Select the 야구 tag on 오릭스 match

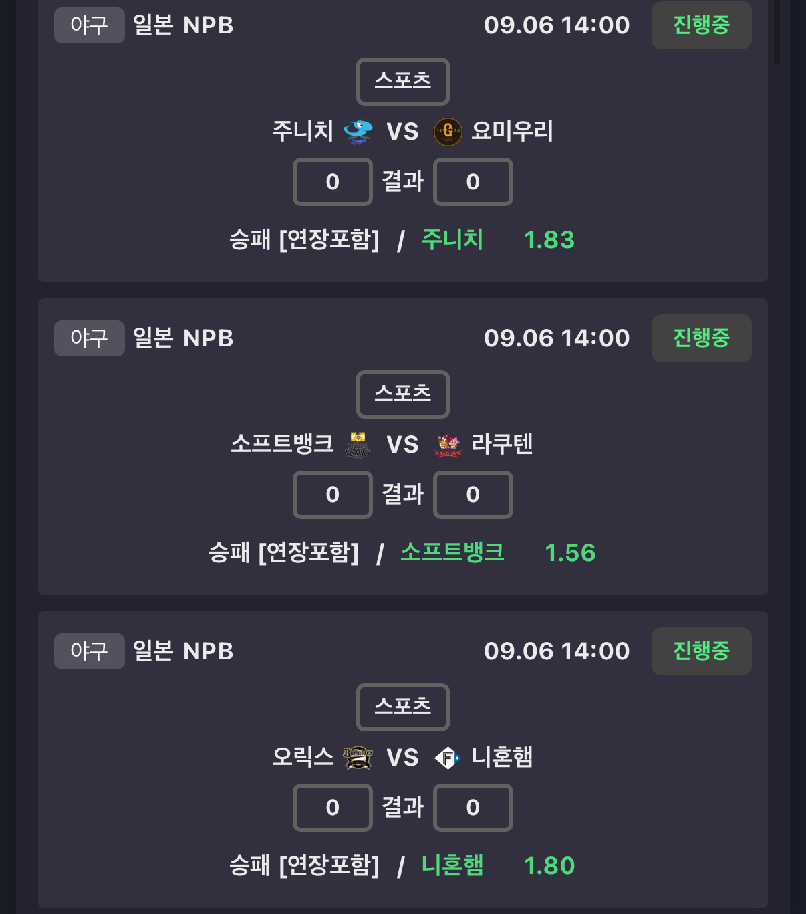click(x=90, y=651)
